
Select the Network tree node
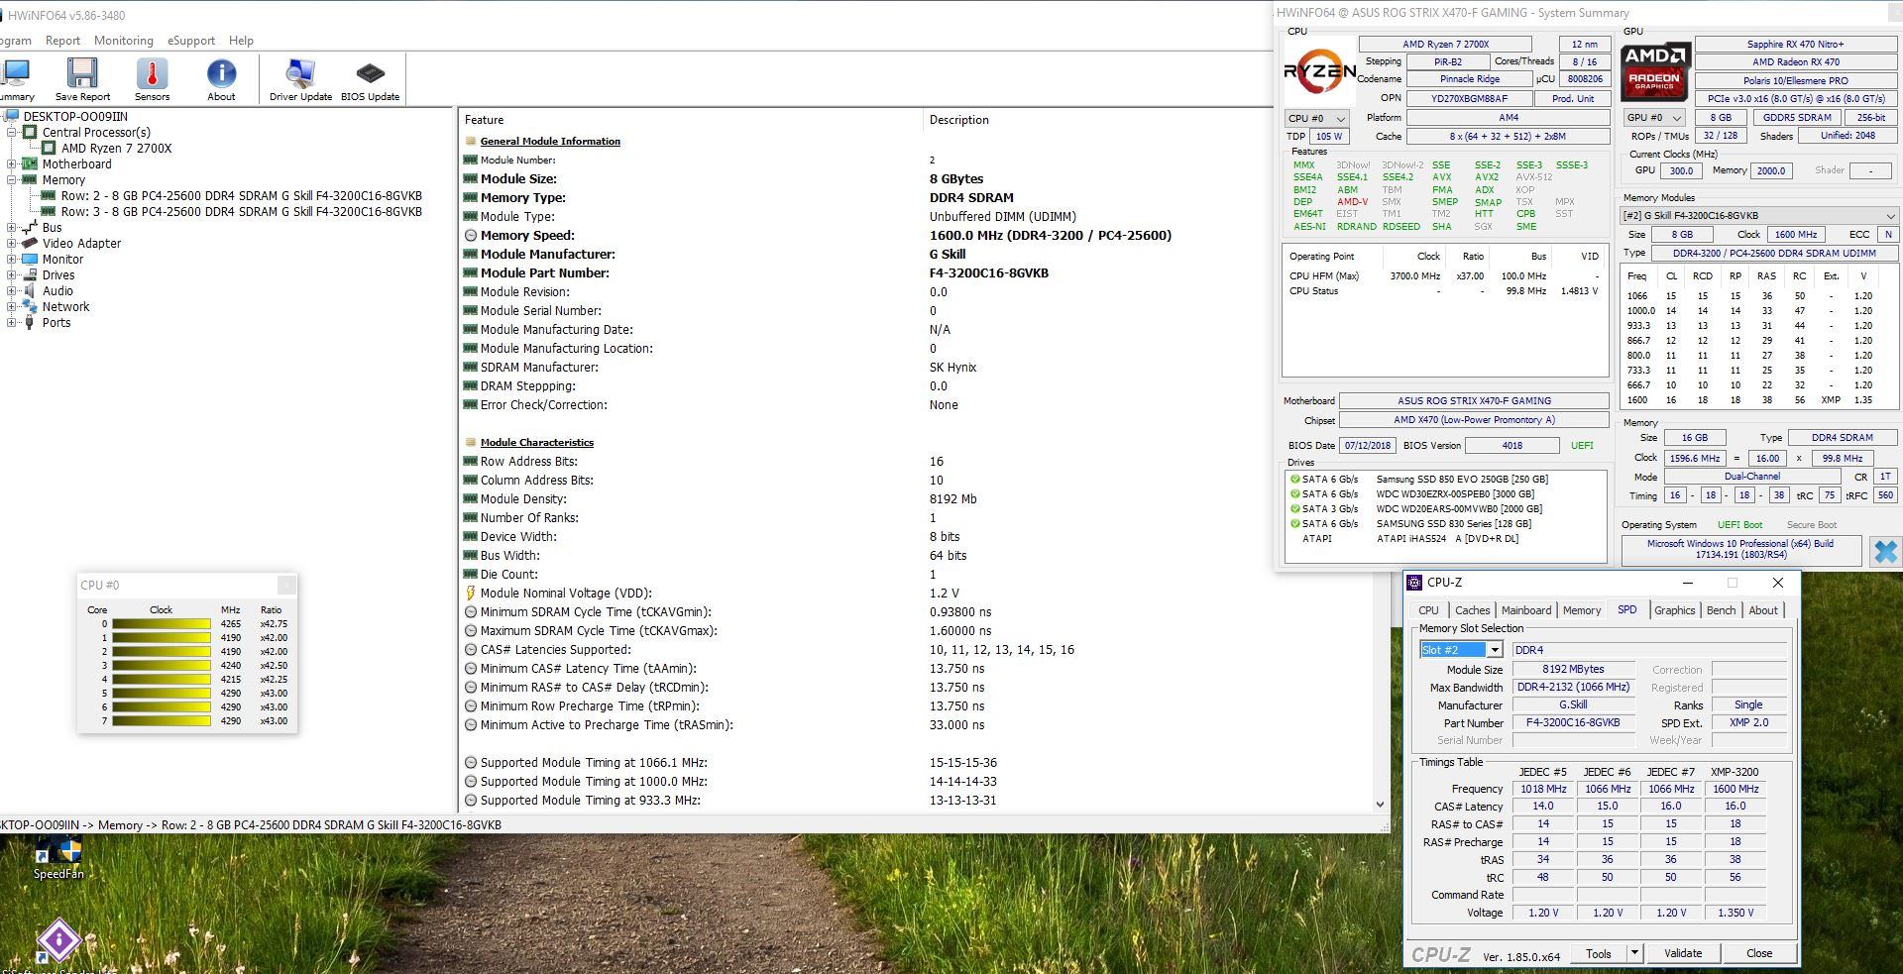coord(65,307)
